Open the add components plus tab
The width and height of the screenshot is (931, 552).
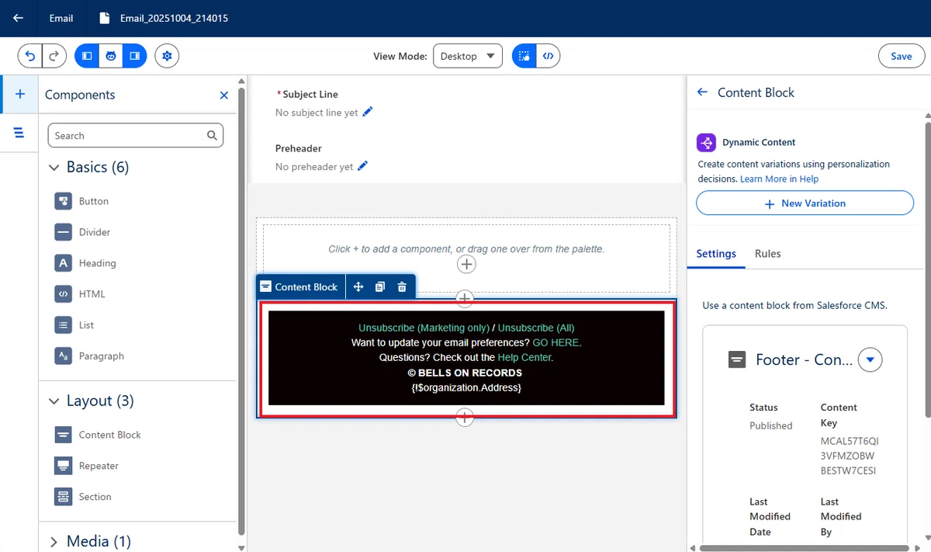click(20, 94)
